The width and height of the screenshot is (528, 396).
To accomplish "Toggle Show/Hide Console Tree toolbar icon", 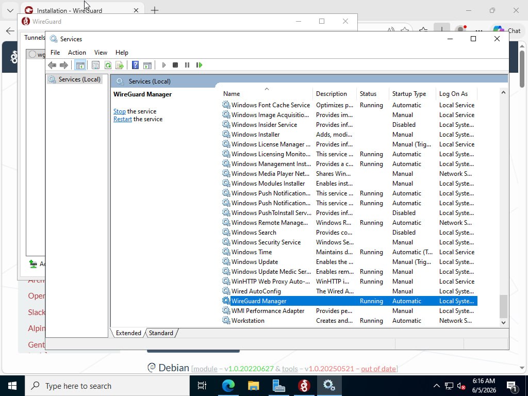I will (80, 65).
